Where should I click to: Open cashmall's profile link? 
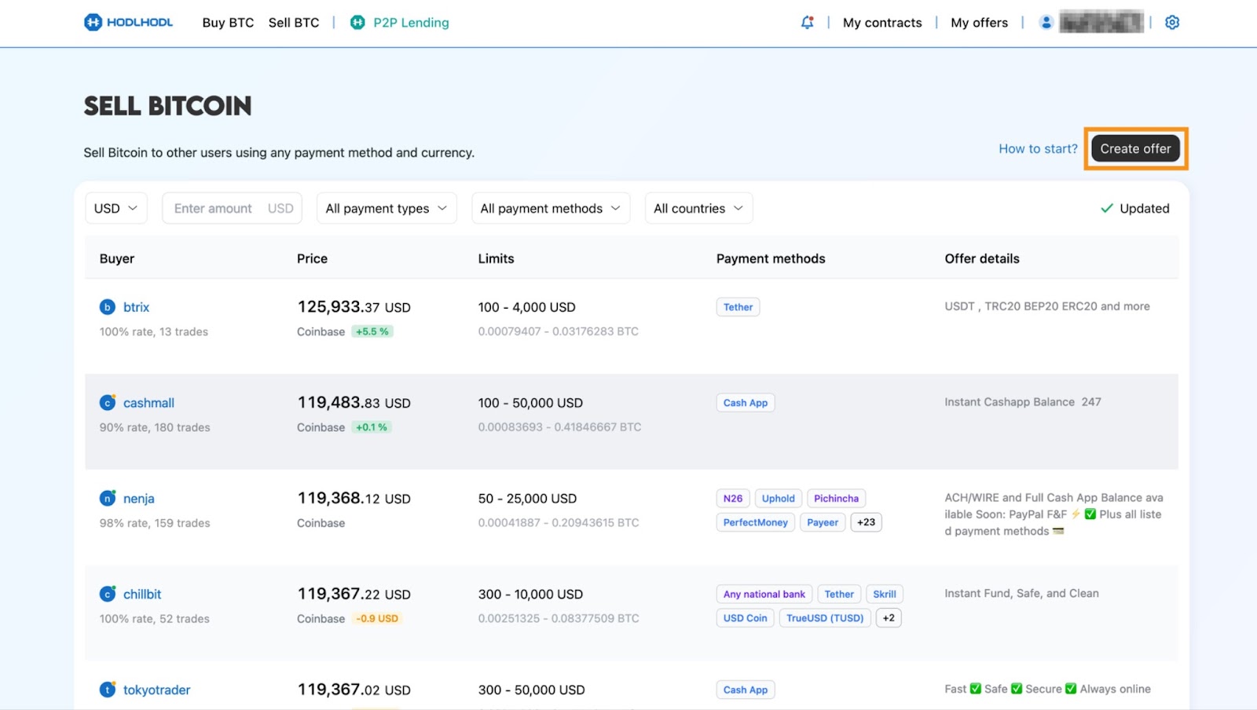pos(148,403)
